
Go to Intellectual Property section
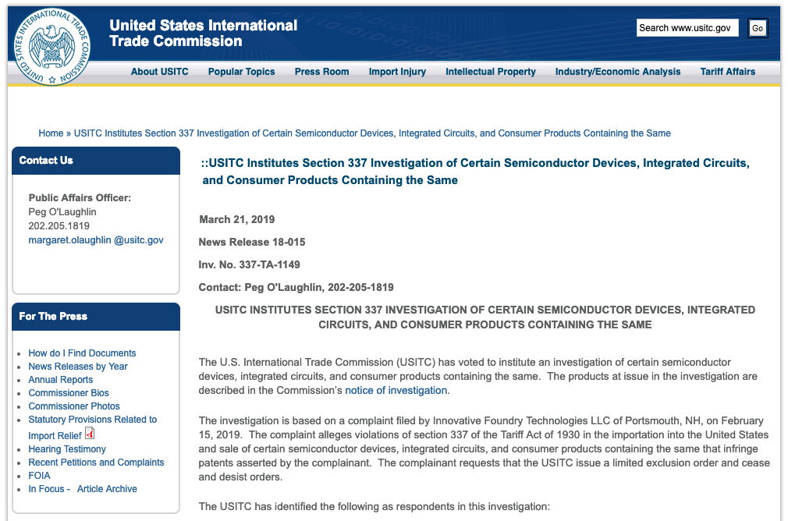coord(490,71)
